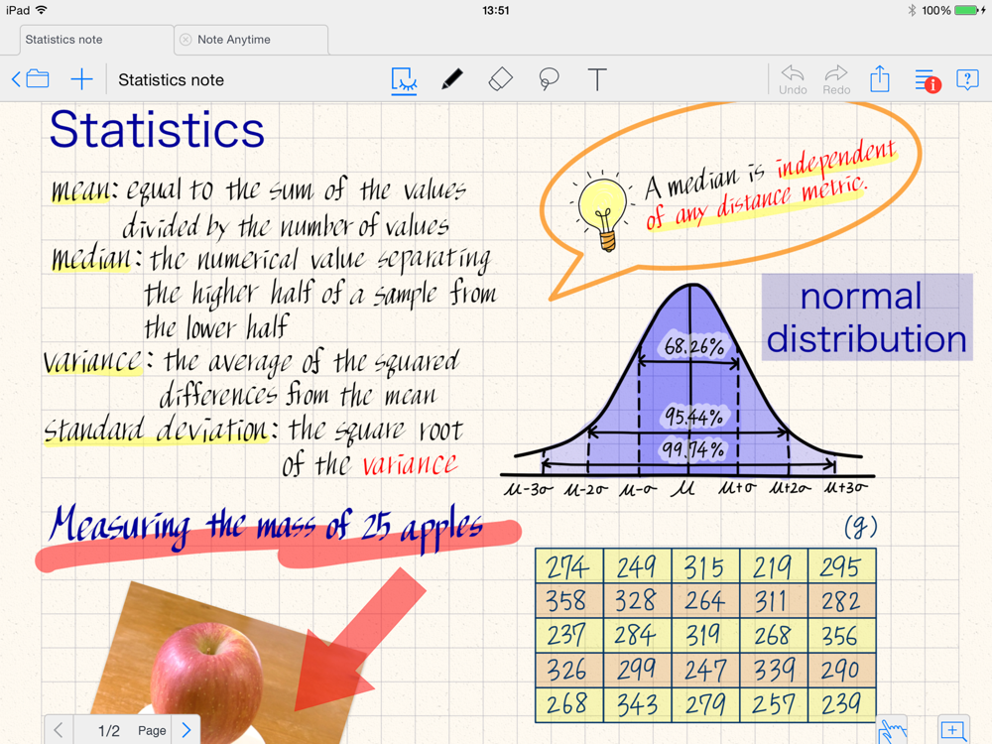The width and height of the screenshot is (992, 744).
Task: Tap table cell with value 264
Action: point(704,600)
